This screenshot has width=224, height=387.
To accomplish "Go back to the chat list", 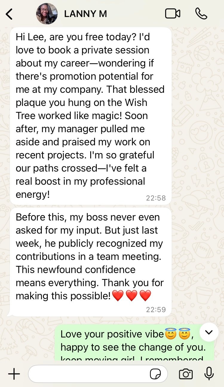I will [10, 14].
